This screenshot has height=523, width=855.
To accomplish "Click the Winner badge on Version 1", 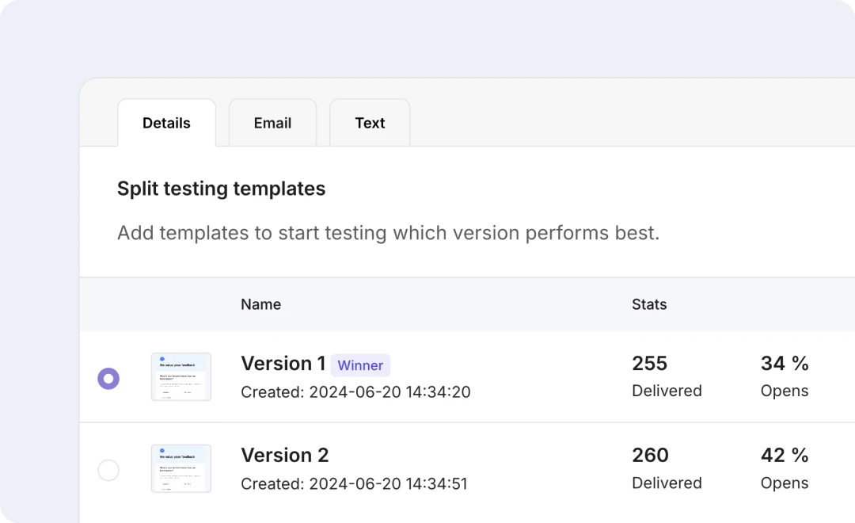I will (360, 365).
